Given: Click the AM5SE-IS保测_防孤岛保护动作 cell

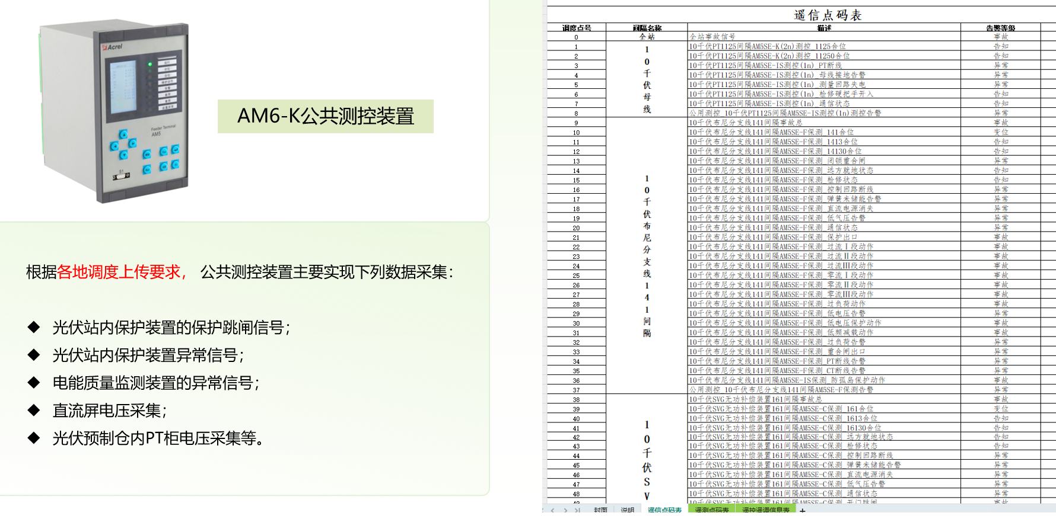Looking at the screenshot, I should tap(824, 380).
